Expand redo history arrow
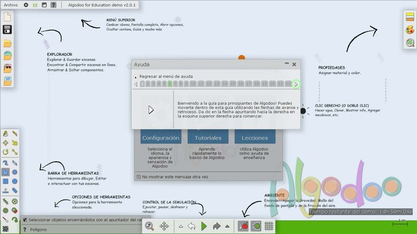417x234 pixels. pyautogui.click(x=227, y=226)
